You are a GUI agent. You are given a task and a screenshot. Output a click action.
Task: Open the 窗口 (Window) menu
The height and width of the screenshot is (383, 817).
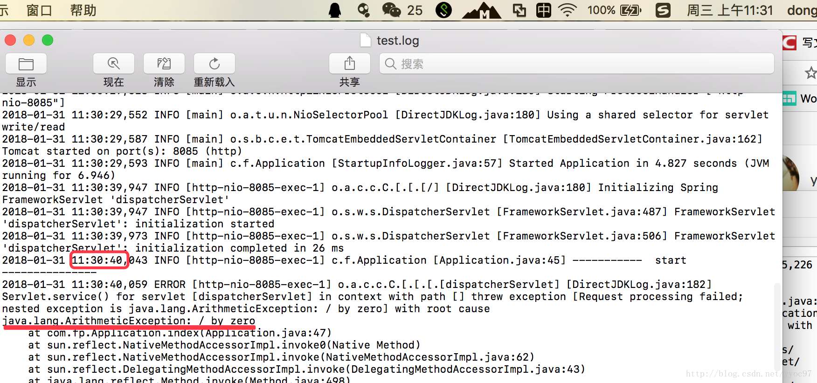tap(39, 10)
